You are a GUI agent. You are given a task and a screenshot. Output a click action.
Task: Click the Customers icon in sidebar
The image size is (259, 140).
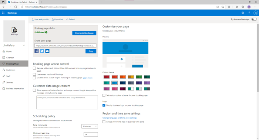(4, 70)
